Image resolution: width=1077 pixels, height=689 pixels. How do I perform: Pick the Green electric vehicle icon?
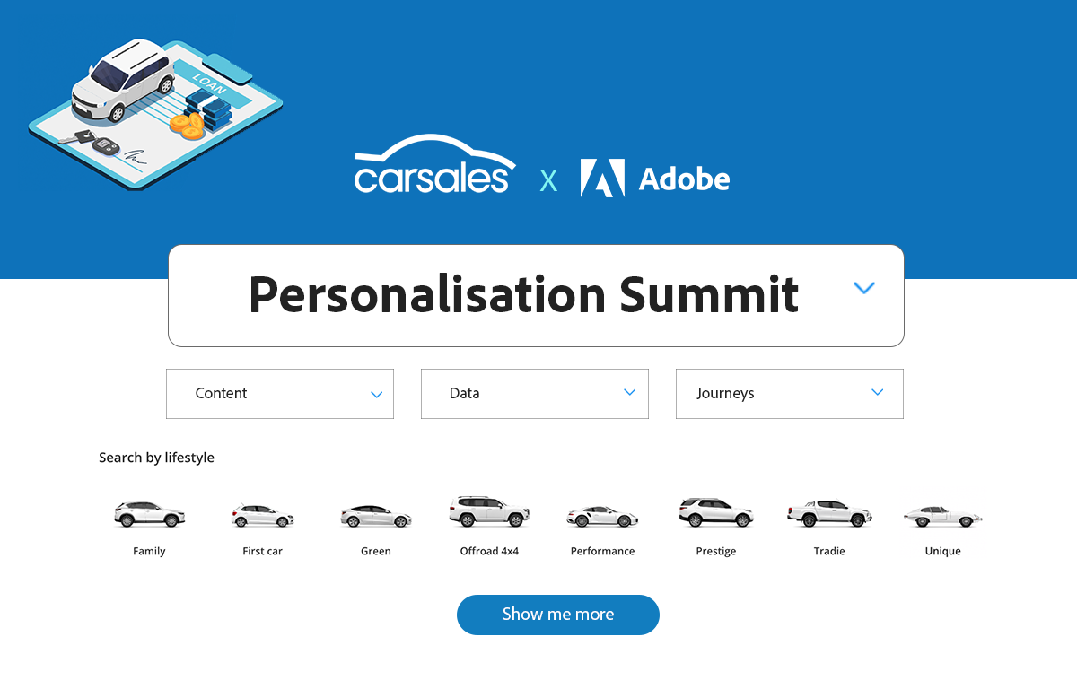[375, 516]
